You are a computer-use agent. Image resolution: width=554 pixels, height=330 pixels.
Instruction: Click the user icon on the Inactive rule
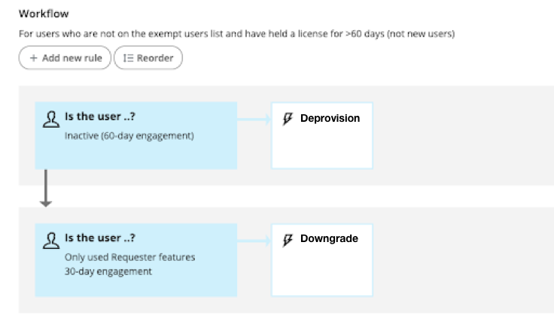52,120
